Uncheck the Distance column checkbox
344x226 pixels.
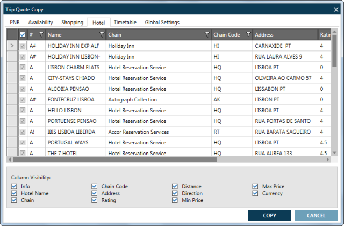(175, 186)
